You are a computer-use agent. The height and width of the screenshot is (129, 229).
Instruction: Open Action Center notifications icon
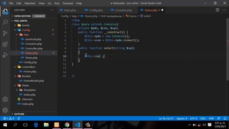point(210,125)
